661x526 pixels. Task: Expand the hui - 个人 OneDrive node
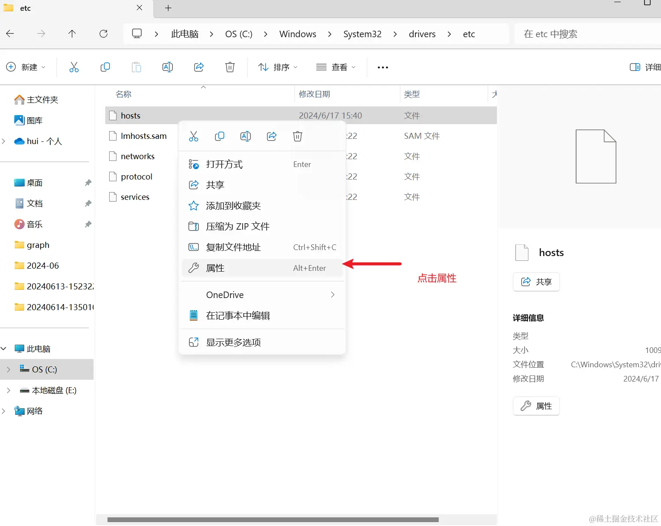pos(4,141)
